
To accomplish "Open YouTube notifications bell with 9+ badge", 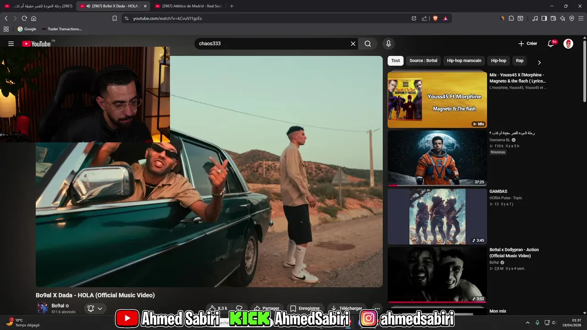I will point(551,44).
